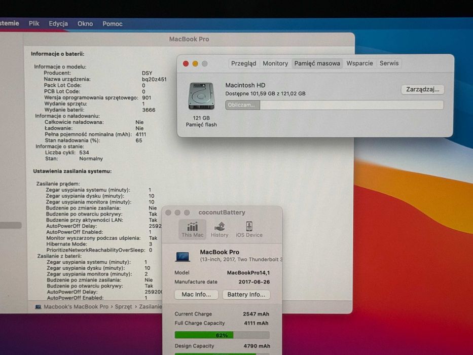Click Dostępne 101,59 GB z 121,02 GB text
This screenshot has height=355, width=473.
(x=266, y=94)
